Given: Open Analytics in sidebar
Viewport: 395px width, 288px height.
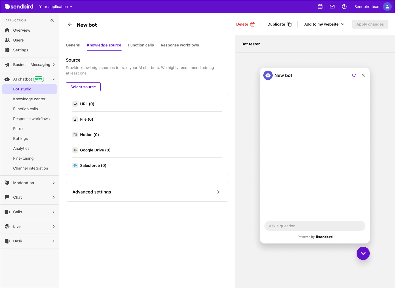Looking at the screenshot, I should tap(21, 148).
